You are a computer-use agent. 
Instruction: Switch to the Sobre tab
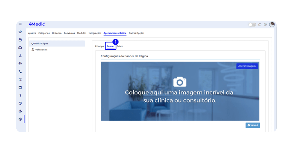point(120,46)
